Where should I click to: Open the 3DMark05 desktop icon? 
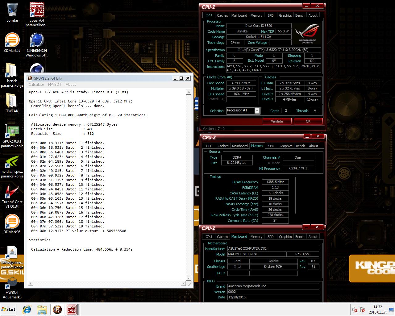coord(12,40)
